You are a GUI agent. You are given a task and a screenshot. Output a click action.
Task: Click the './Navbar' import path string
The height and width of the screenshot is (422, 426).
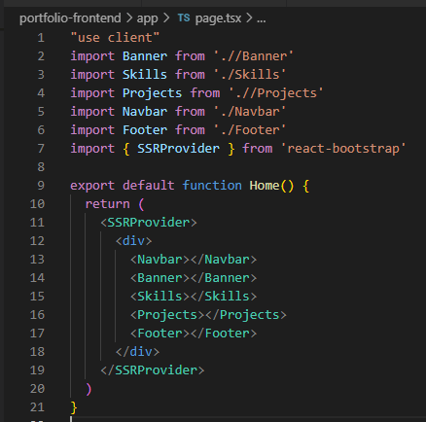point(250,112)
